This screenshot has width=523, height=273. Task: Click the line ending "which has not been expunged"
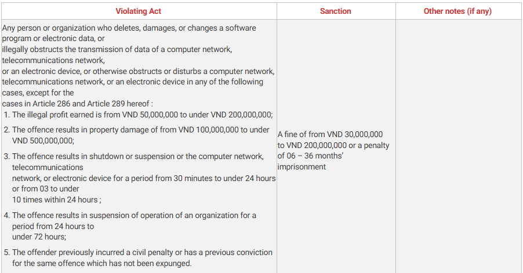pos(102,263)
